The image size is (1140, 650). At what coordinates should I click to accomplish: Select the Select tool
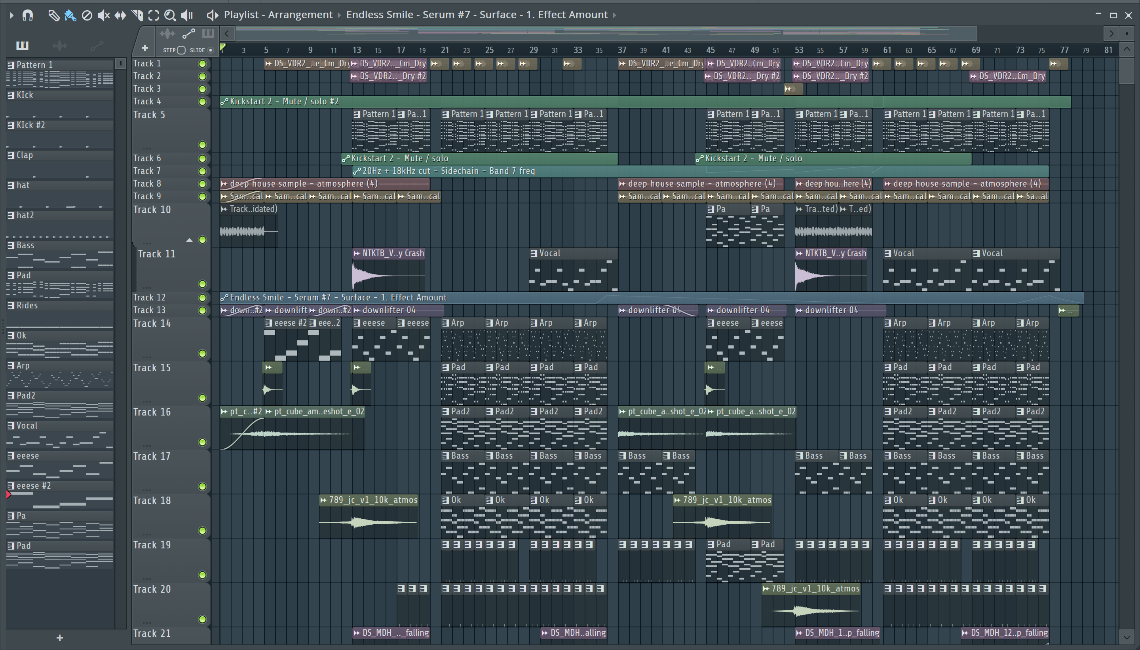[x=153, y=15]
